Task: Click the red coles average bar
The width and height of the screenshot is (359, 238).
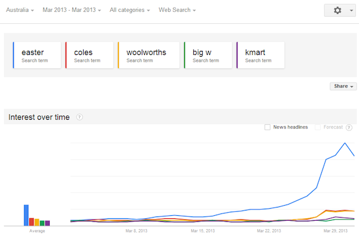Action: (32, 222)
